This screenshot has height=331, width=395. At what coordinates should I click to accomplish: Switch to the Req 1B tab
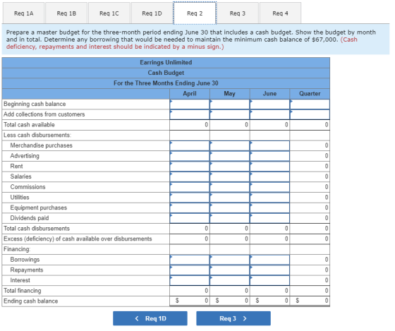[66, 13]
